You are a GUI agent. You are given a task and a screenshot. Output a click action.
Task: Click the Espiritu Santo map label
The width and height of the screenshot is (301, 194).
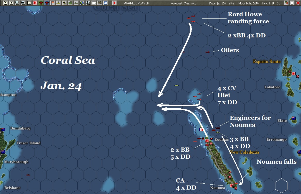click(x=267, y=62)
